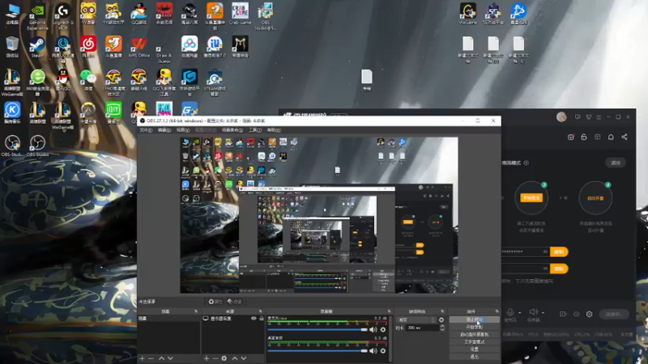Viewport: 648px width, 364px height.
Task: Move selected scene down with arrow icon
Action: (x=171, y=358)
